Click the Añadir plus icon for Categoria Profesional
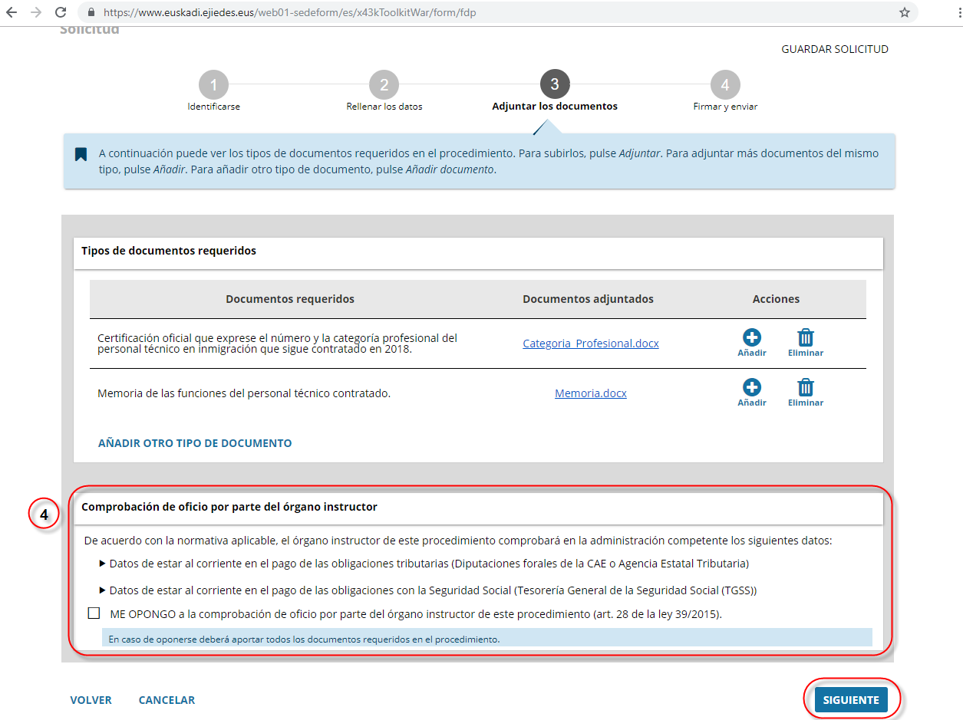Viewport: 963px width, 720px height. pos(751,337)
